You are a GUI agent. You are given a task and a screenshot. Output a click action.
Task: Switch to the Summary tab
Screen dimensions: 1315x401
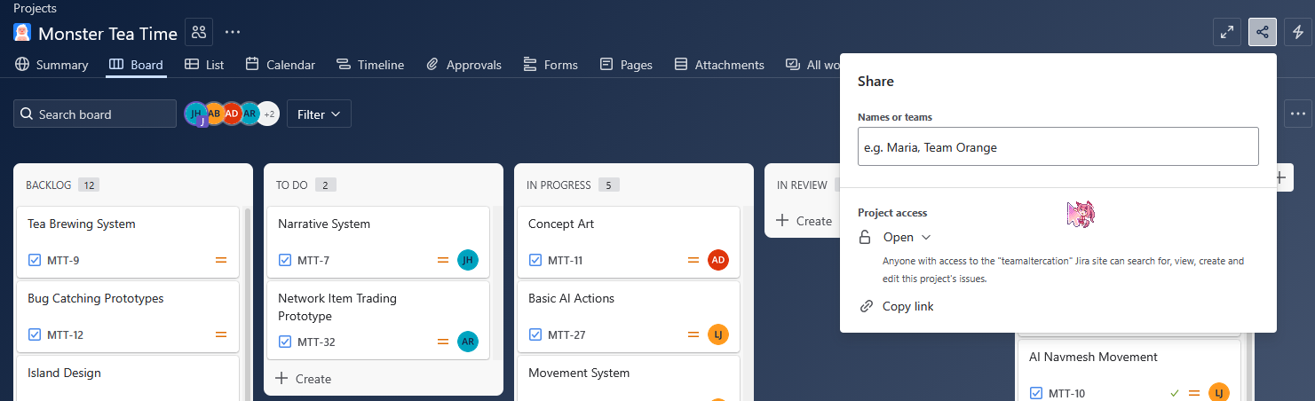click(x=51, y=65)
